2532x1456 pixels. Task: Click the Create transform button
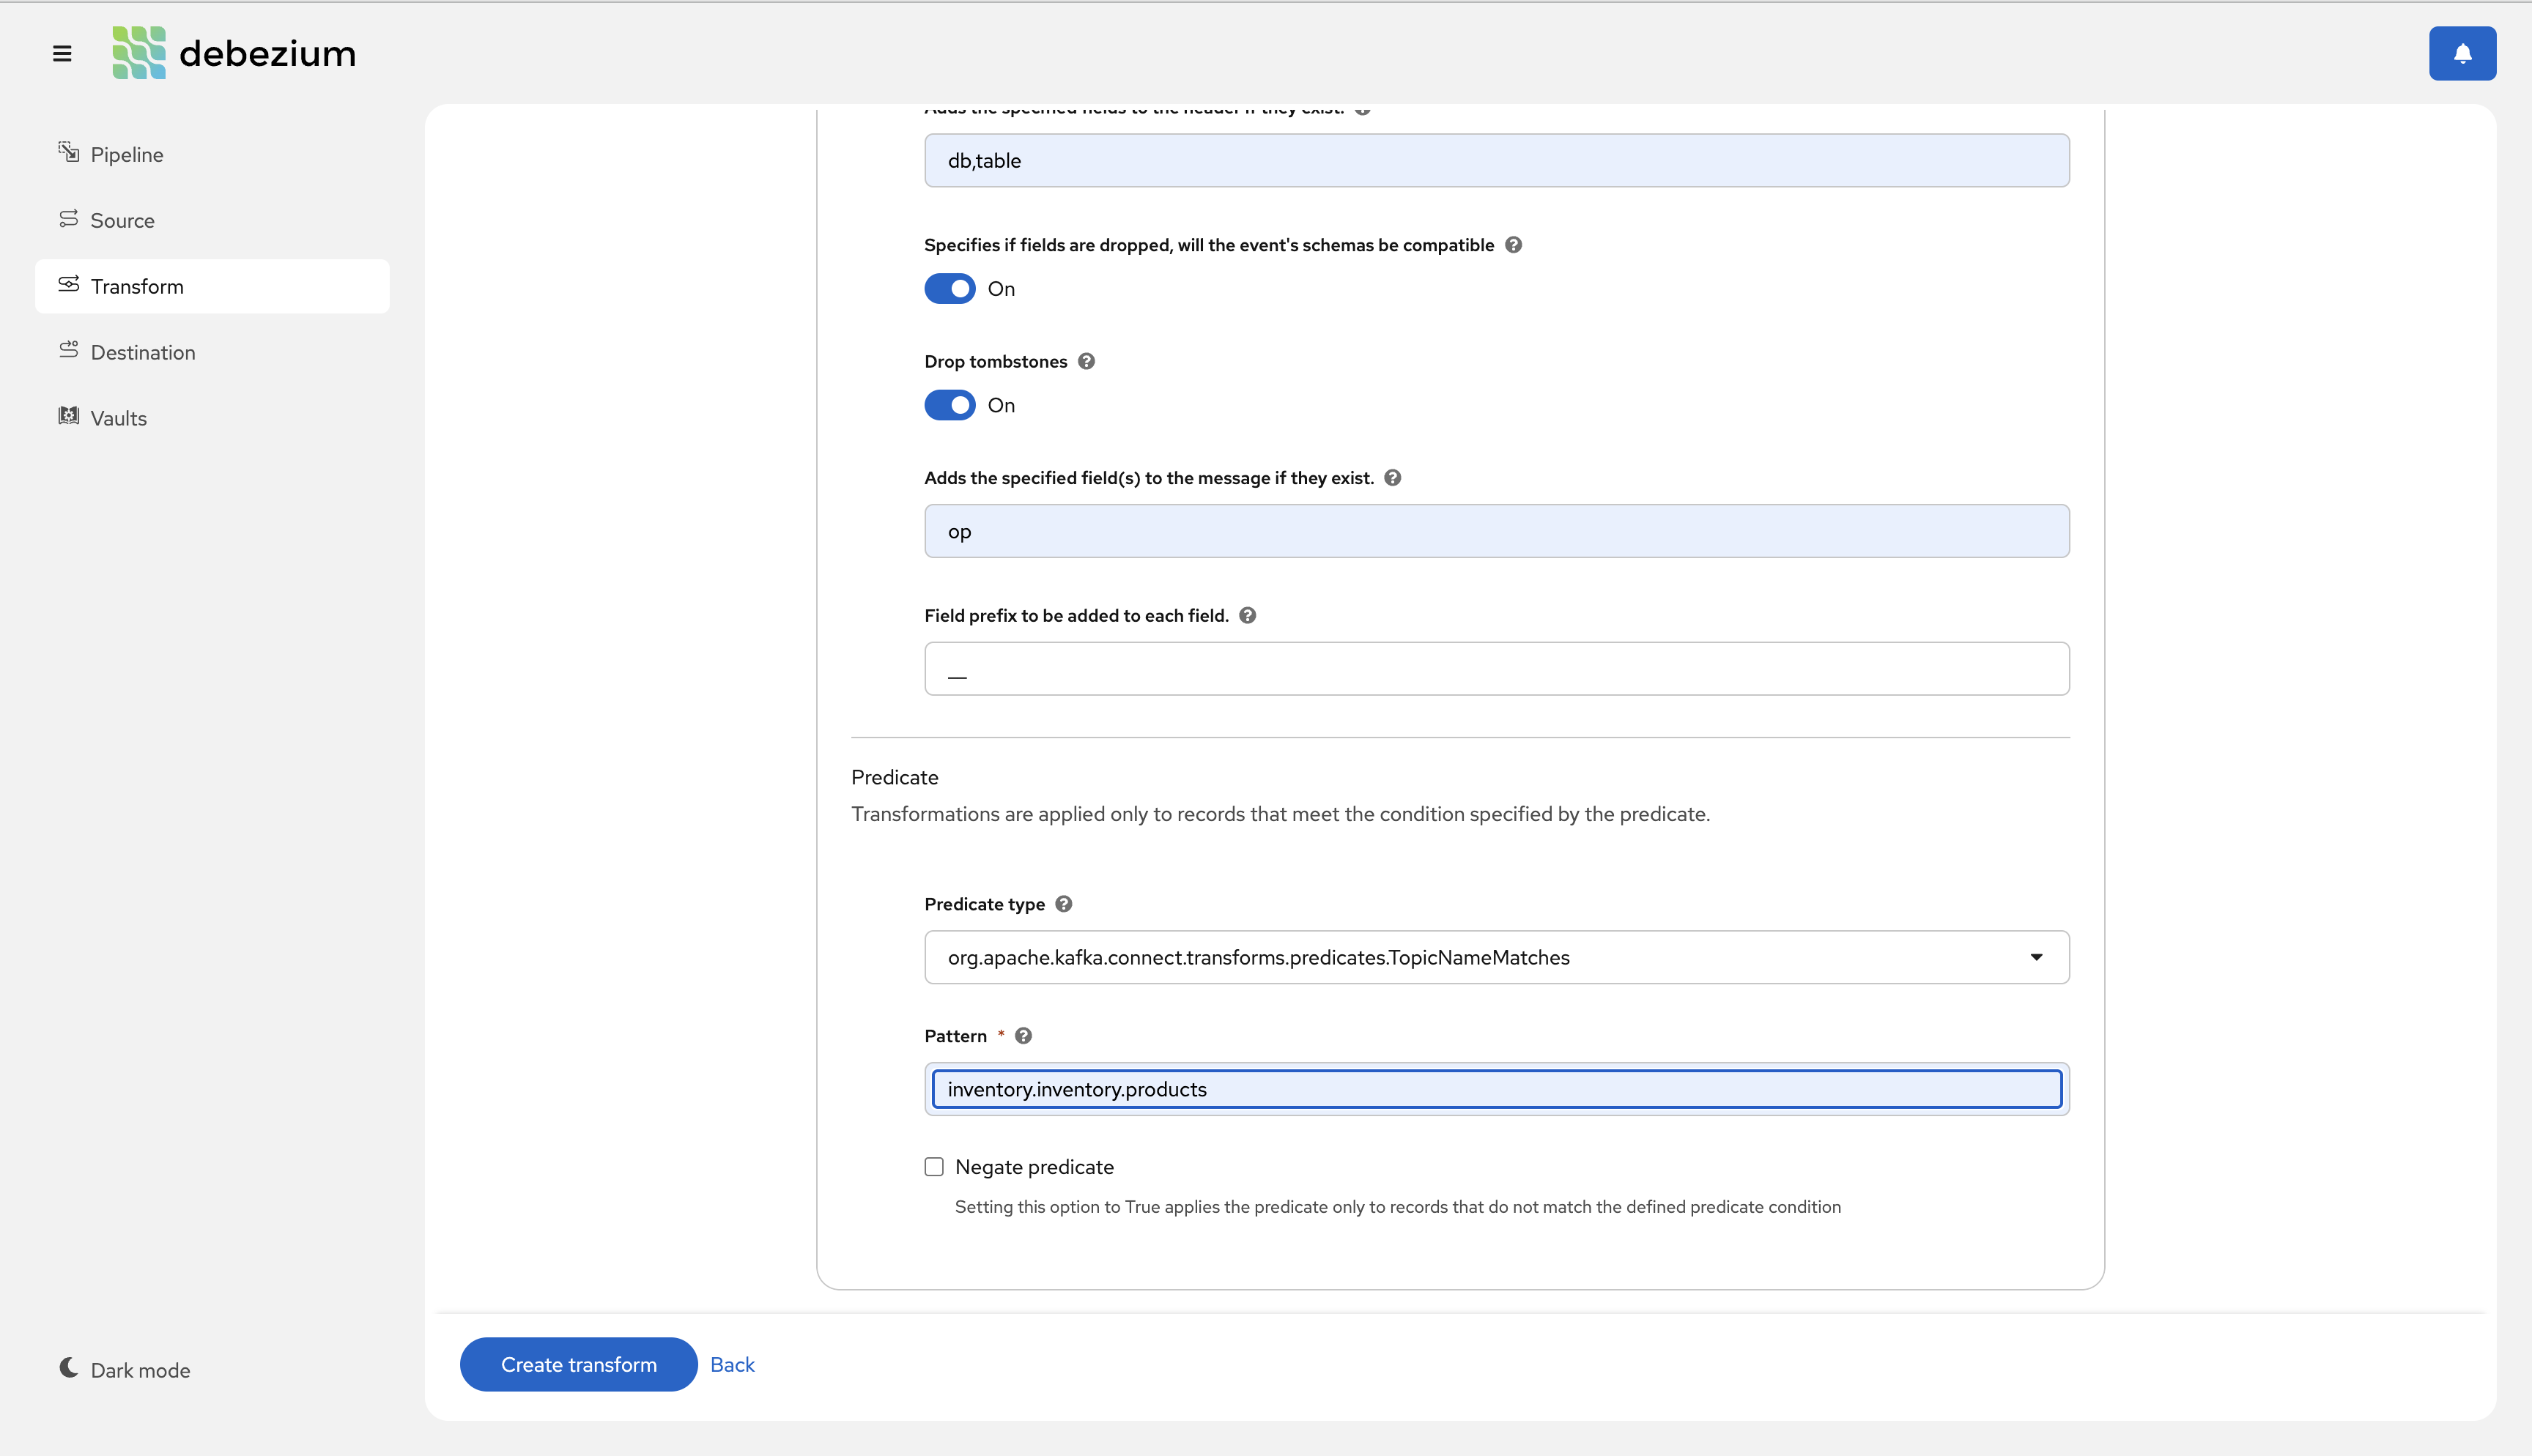(x=578, y=1364)
